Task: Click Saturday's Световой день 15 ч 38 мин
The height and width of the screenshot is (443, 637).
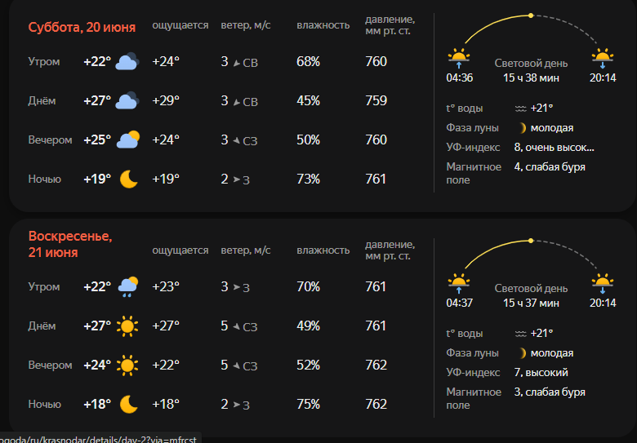Action: [531, 71]
